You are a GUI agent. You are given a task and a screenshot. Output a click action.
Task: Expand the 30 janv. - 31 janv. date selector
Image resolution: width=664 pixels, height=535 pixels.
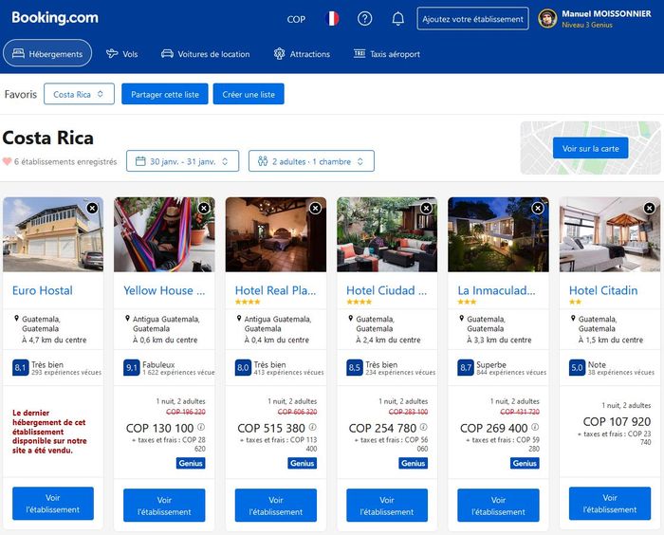click(x=182, y=161)
